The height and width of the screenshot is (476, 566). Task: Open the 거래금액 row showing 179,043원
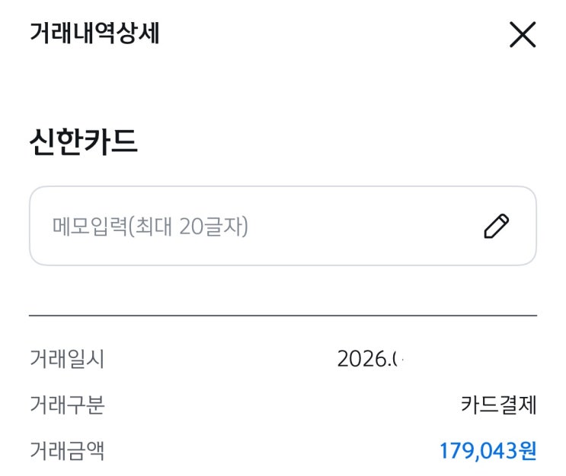[283, 451]
